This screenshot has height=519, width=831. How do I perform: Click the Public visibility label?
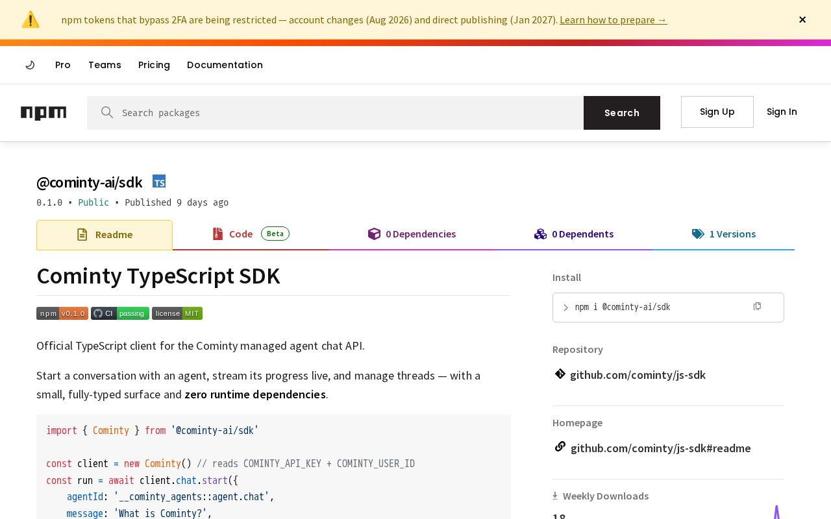(x=93, y=202)
